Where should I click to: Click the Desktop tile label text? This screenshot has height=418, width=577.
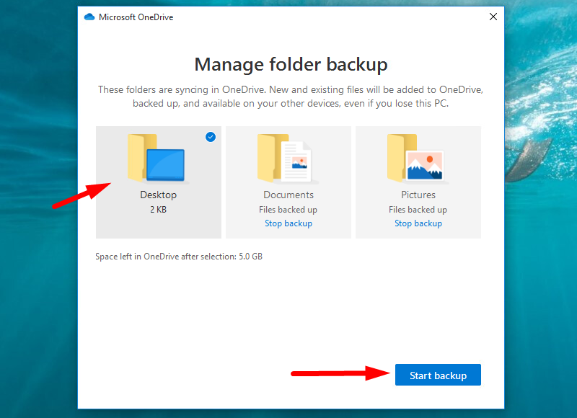coord(158,195)
